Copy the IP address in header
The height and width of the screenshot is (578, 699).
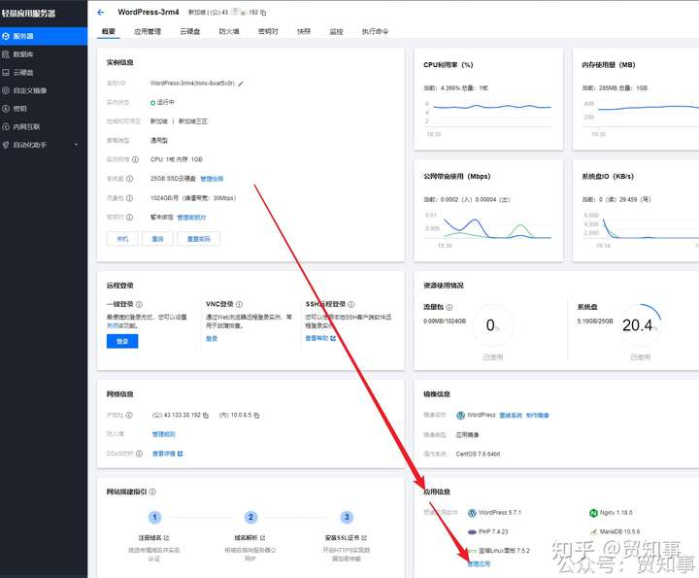pyautogui.click(x=263, y=13)
